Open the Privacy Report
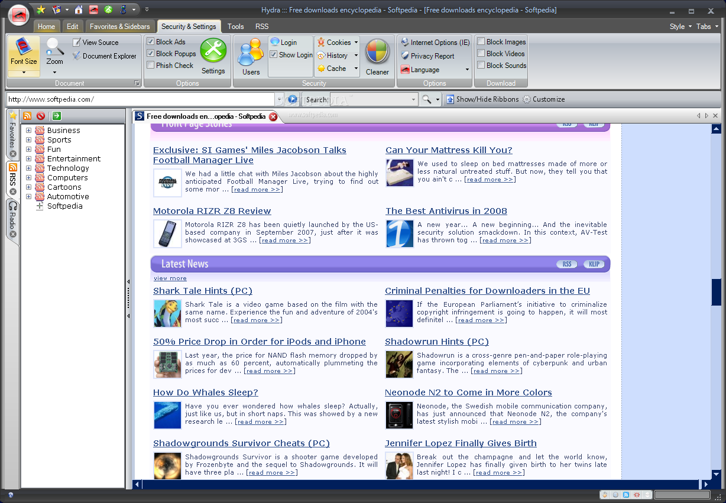726x503 pixels. [x=427, y=56]
